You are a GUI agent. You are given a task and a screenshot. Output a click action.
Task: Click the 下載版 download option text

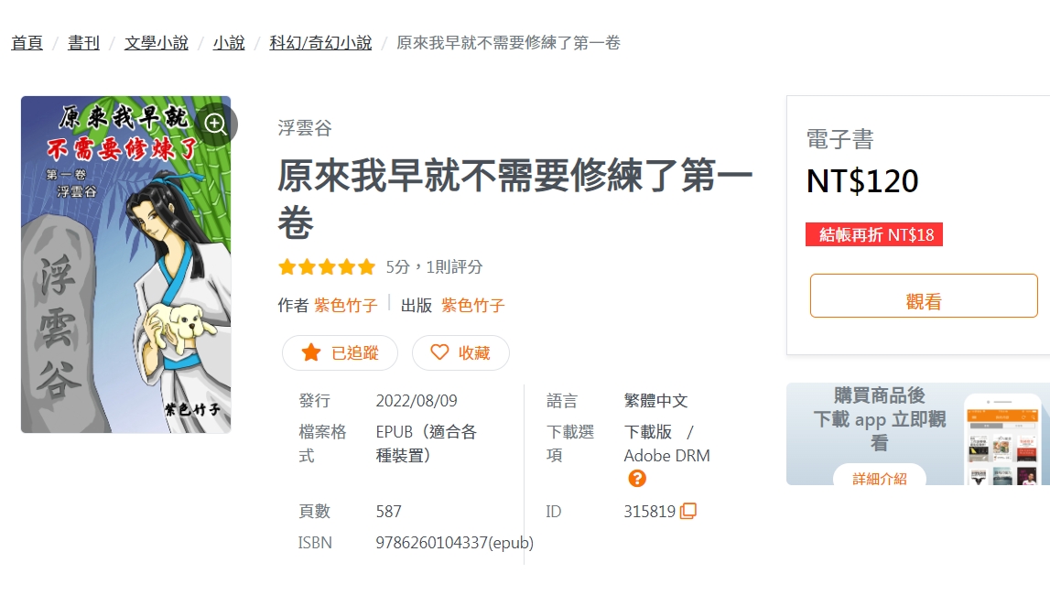(647, 432)
